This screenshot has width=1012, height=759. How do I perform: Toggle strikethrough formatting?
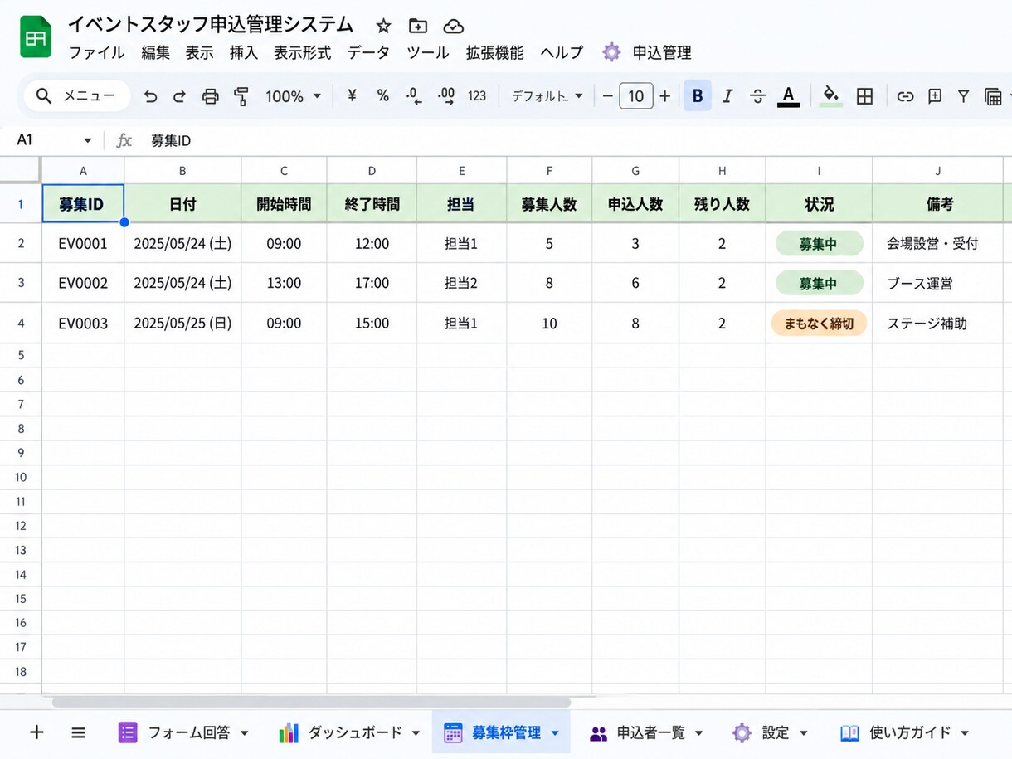coord(757,96)
